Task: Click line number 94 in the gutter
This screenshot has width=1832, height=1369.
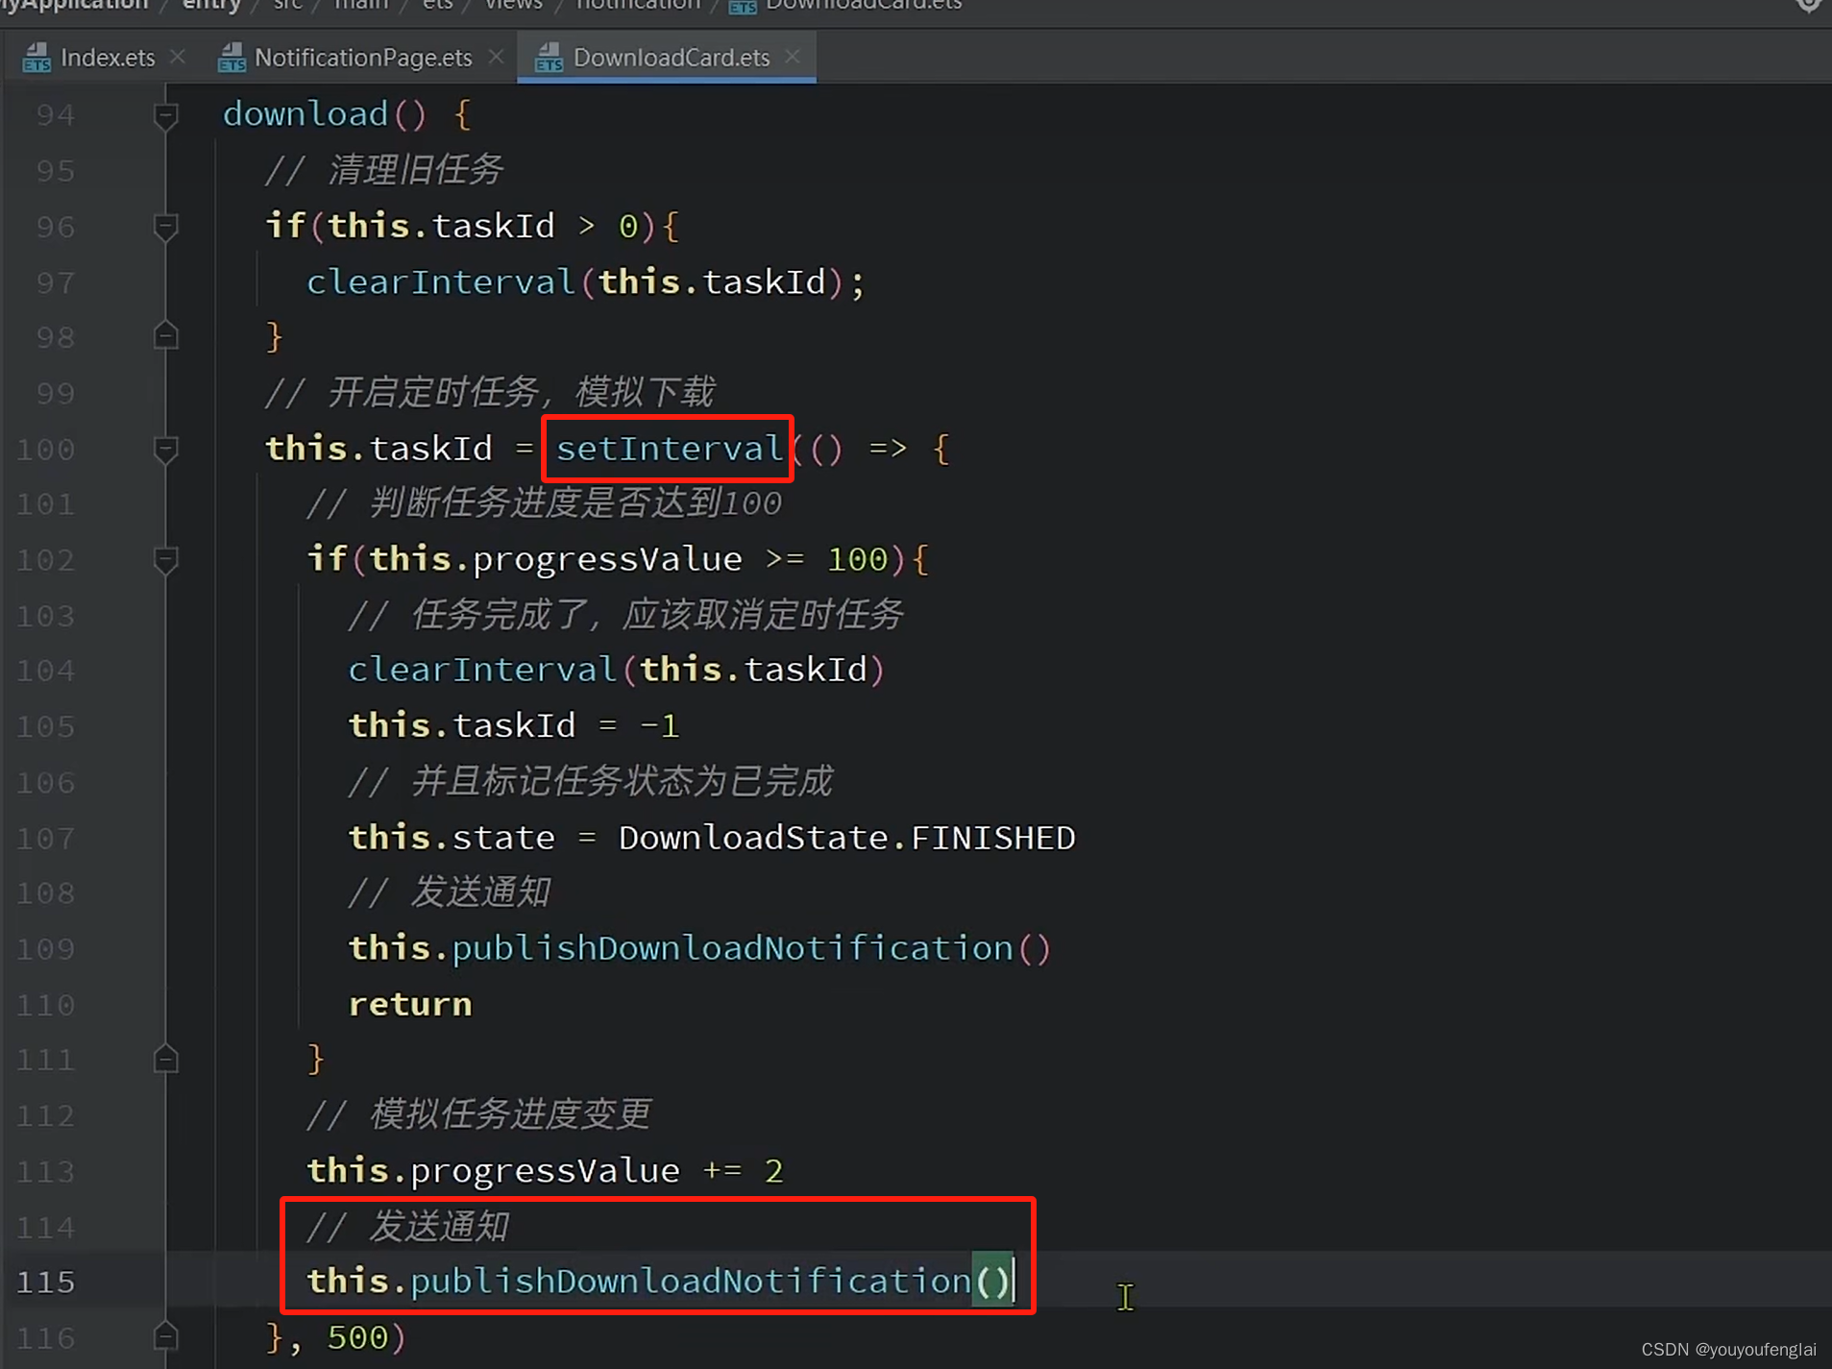Action: pos(56,115)
